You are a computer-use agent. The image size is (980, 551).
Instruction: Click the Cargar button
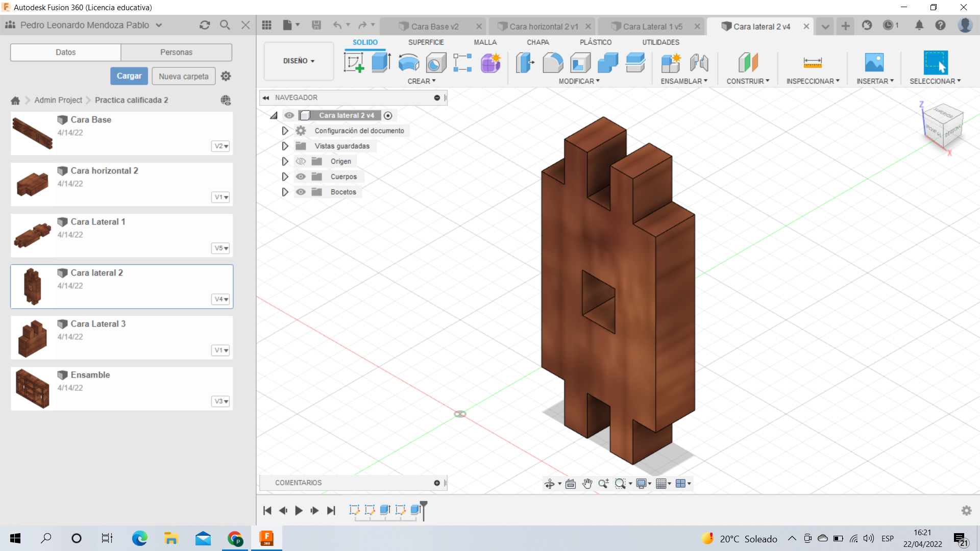coord(129,76)
